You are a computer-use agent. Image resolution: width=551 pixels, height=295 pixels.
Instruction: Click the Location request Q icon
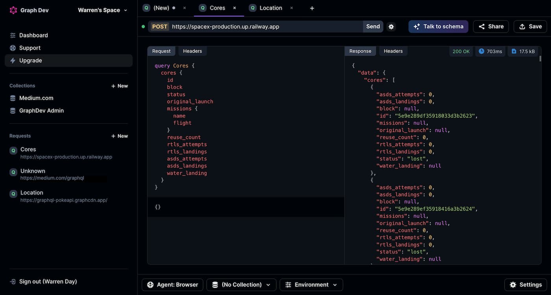coord(13,194)
